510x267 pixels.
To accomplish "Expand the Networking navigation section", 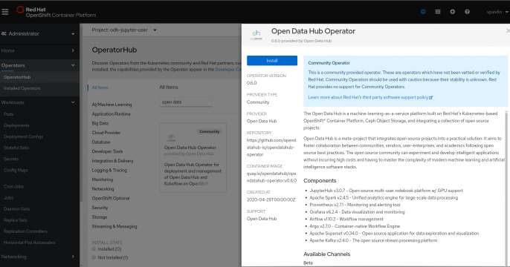I will pos(39,257).
